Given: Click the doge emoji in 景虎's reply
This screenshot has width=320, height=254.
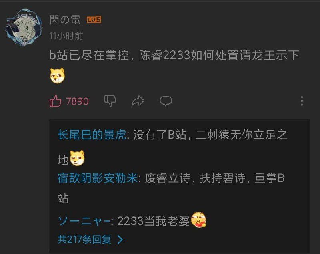Looking at the screenshot, I should coord(77,158).
